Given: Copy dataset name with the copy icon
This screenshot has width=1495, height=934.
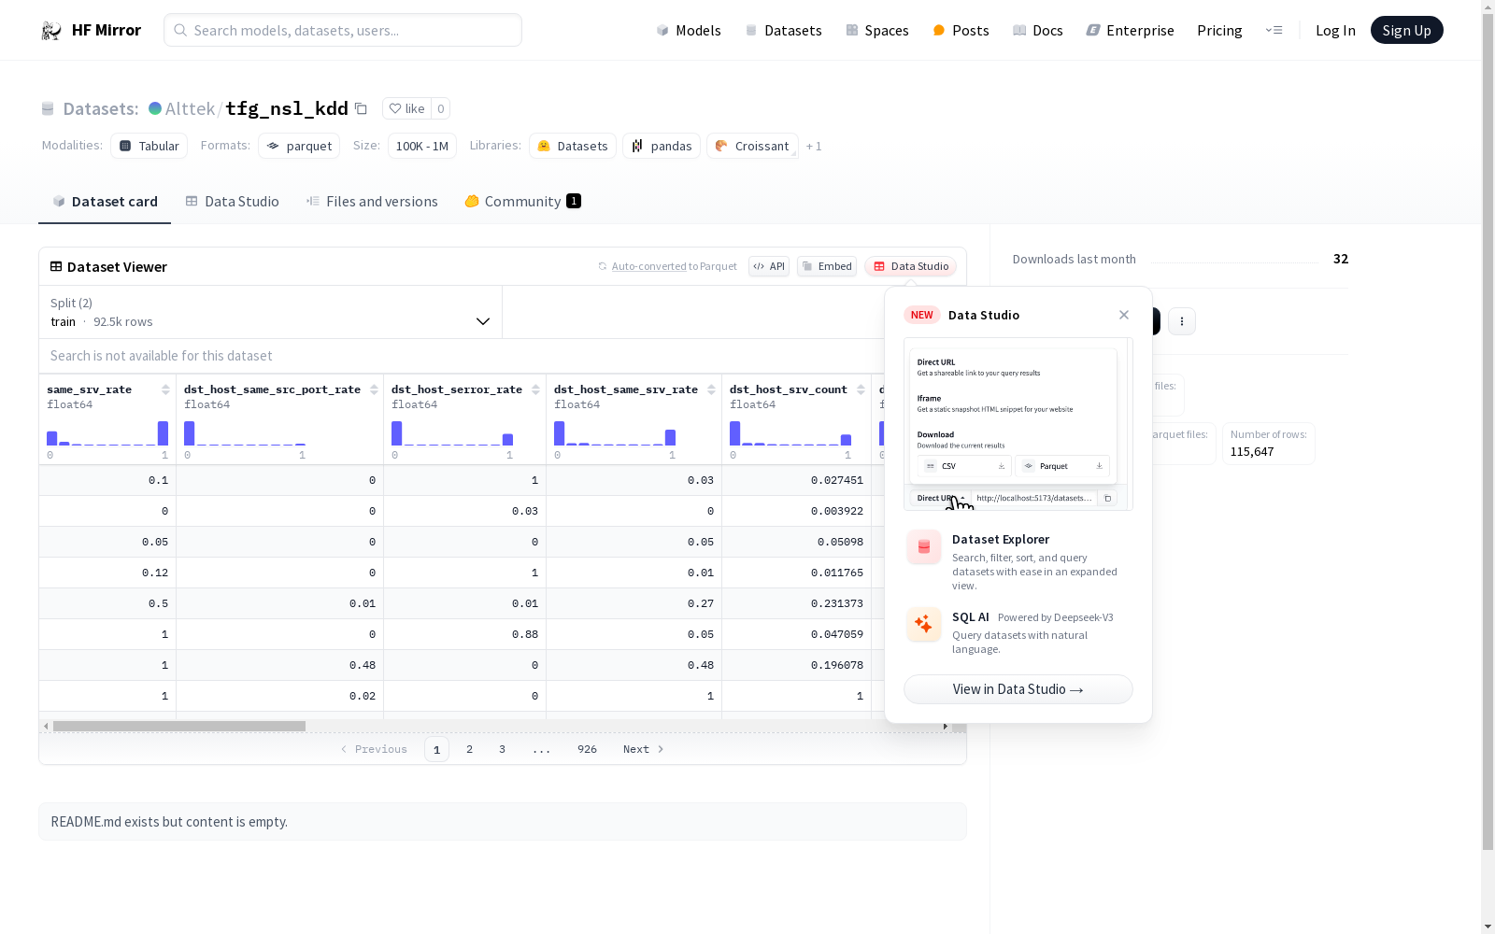Looking at the screenshot, I should [x=361, y=108].
